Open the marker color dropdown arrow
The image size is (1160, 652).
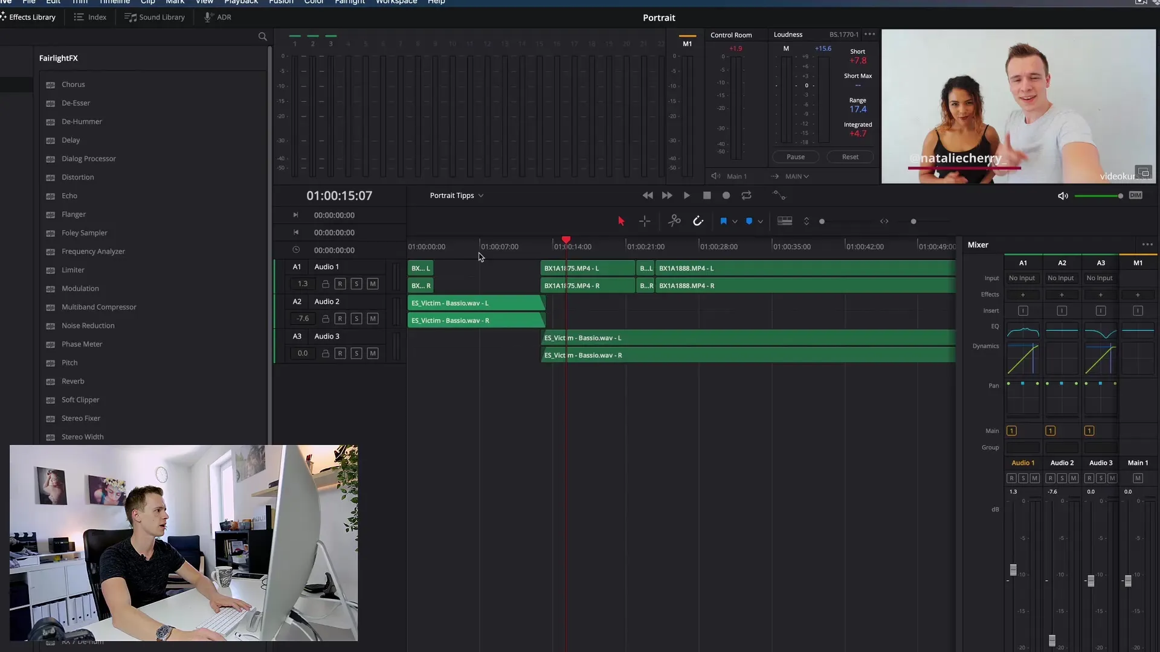pos(760,222)
